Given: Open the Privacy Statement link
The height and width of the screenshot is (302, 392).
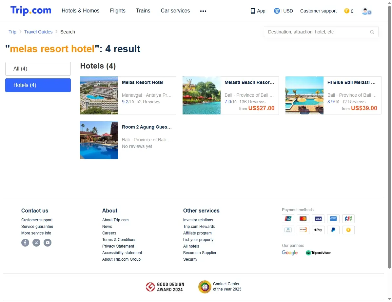Looking at the screenshot, I should [118, 246].
